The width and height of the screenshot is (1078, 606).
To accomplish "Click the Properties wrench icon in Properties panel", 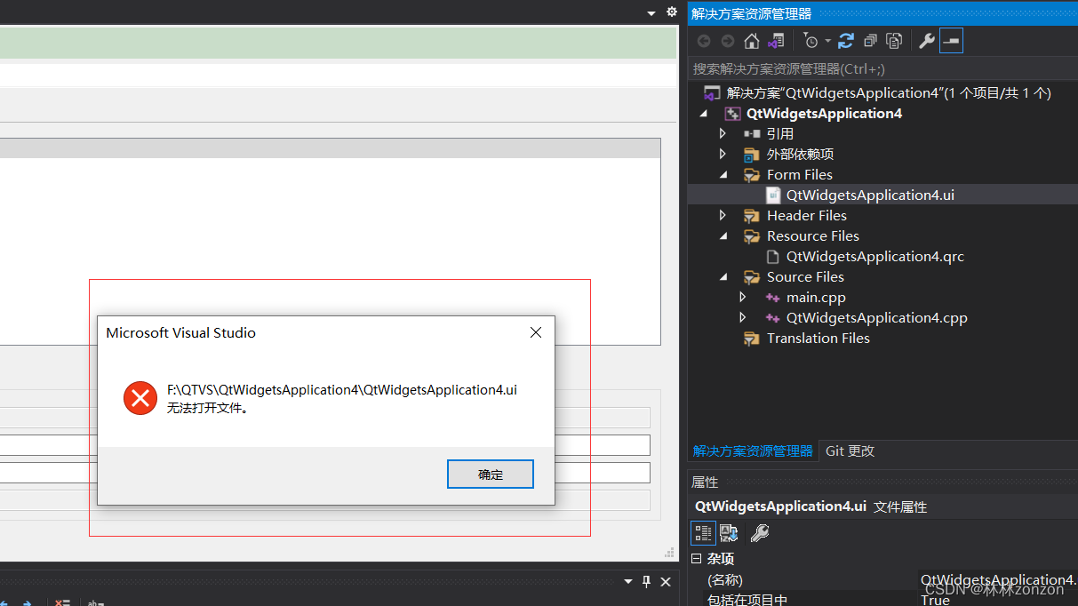I will (x=760, y=532).
